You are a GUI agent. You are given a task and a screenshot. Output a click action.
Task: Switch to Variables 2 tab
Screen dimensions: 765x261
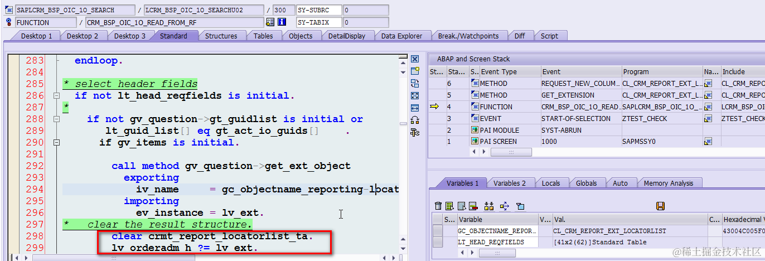510,183
